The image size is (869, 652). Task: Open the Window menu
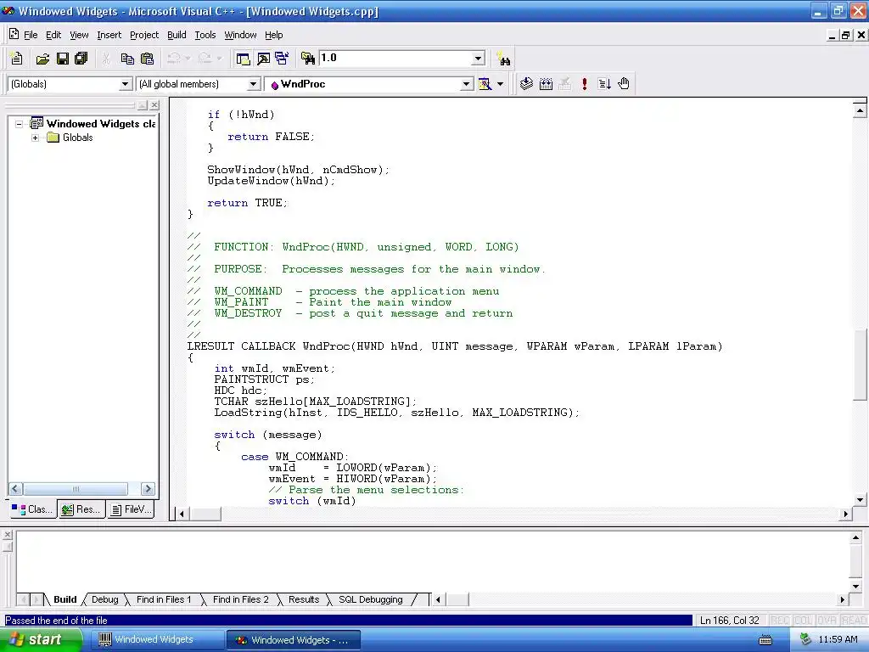tap(240, 35)
